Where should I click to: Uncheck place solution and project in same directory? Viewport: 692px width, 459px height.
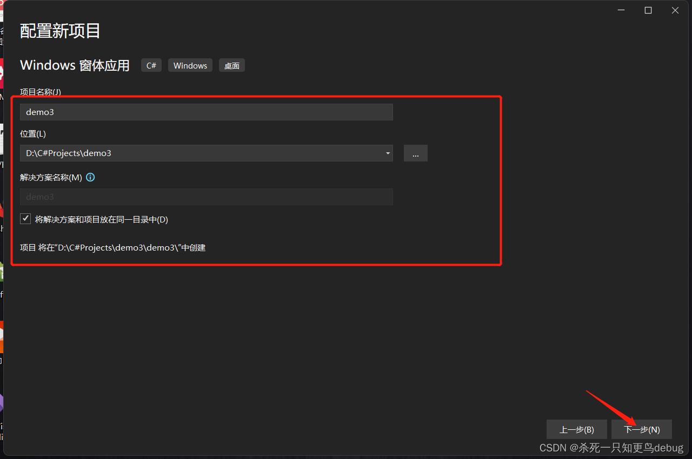point(25,219)
